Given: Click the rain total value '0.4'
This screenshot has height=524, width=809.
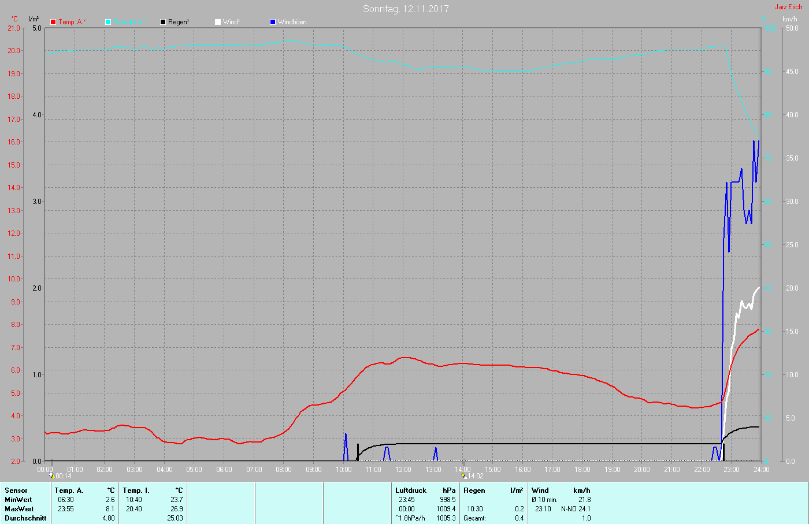Looking at the screenshot, I should 519,518.
